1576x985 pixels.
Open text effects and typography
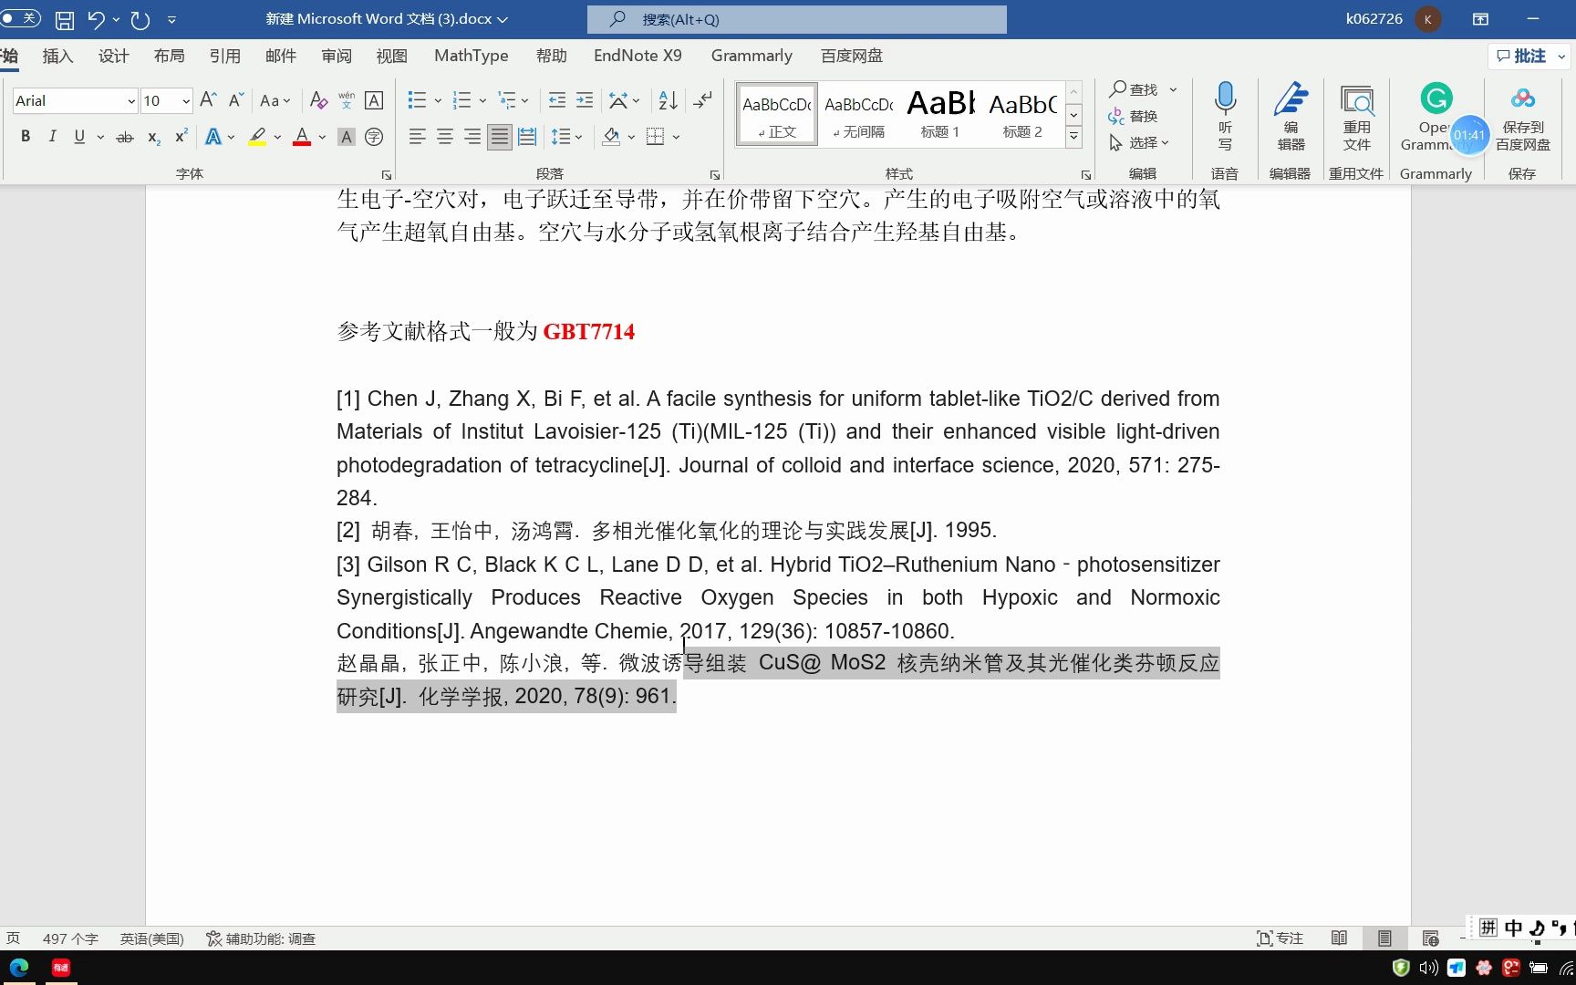point(213,137)
